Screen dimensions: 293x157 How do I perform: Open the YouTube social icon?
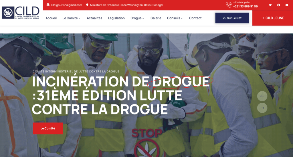point(287,5)
